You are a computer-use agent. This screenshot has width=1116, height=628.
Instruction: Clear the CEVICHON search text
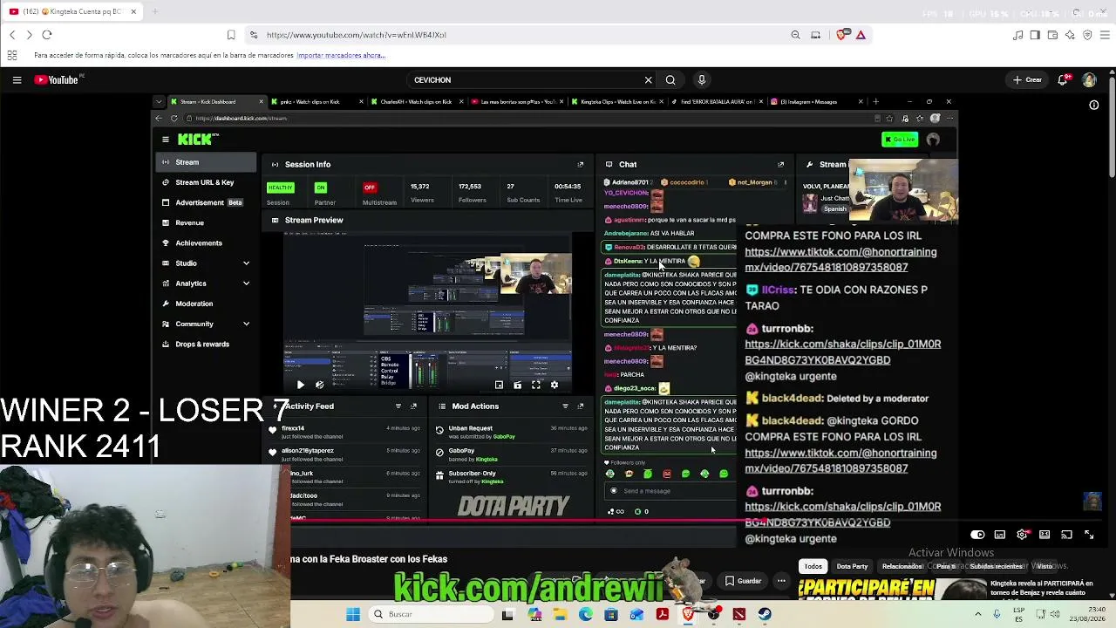[x=648, y=80]
